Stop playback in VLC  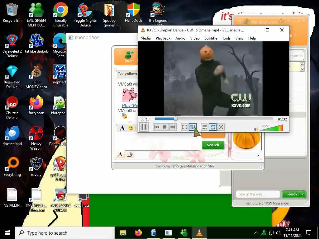(x=165, y=127)
